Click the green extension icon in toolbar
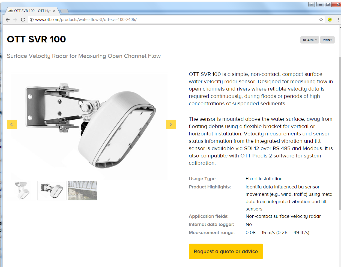 [x=330, y=20]
